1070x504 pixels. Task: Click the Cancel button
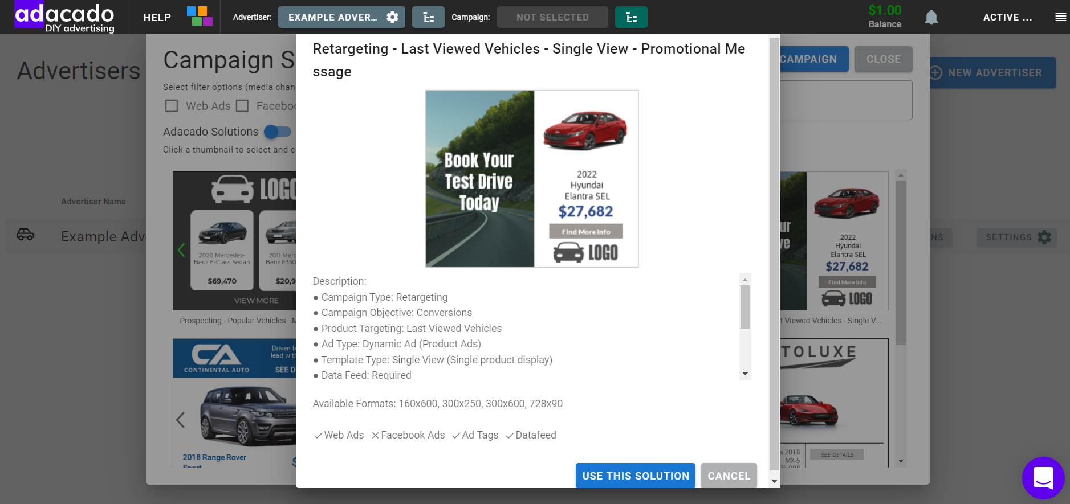729,476
